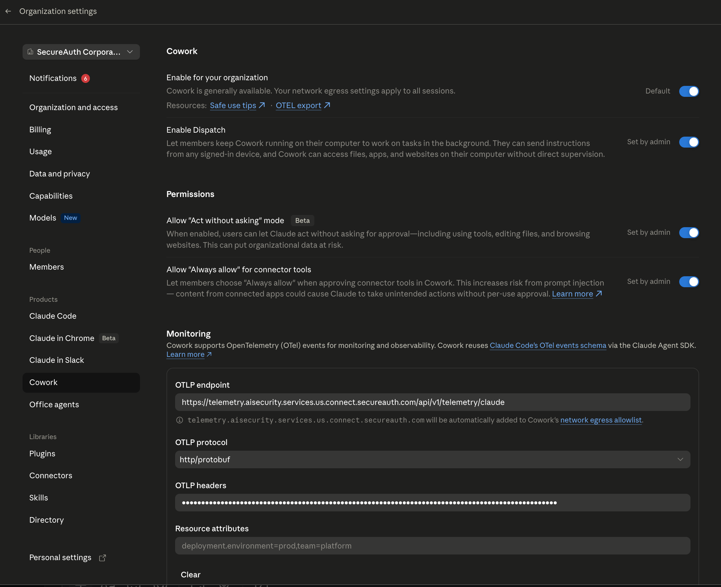
Task: Open the network egress allowlist link
Action: pyautogui.click(x=601, y=420)
